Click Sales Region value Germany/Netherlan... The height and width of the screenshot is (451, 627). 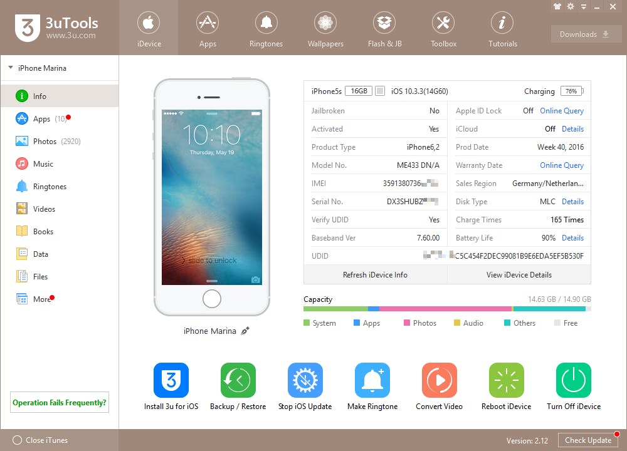point(548,184)
